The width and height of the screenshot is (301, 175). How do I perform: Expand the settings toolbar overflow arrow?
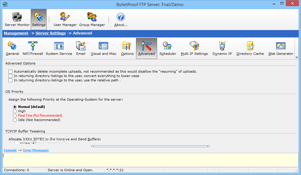pyautogui.click(x=297, y=57)
